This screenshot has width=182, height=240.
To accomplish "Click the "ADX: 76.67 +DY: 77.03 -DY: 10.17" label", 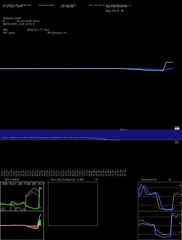I will (23, 184).
